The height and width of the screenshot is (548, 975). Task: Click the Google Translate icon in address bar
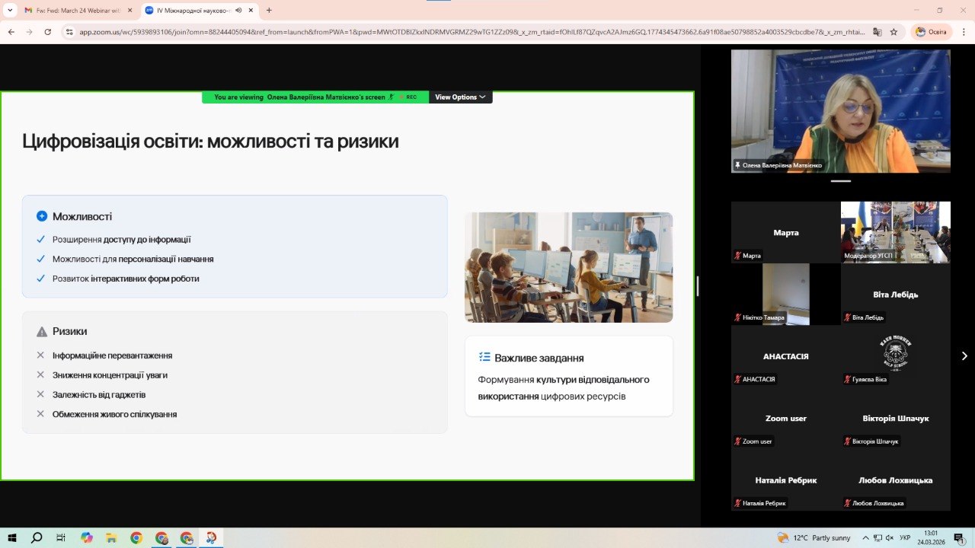[x=877, y=33]
